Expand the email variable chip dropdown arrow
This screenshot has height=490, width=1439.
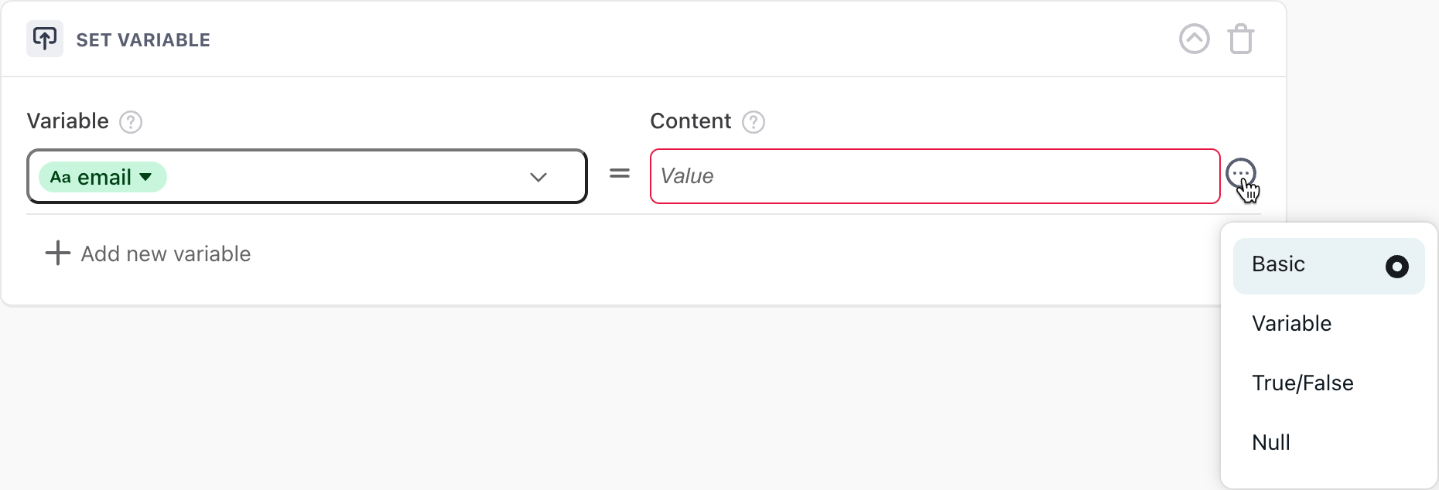pyautogui.click(x=144, y=177)
